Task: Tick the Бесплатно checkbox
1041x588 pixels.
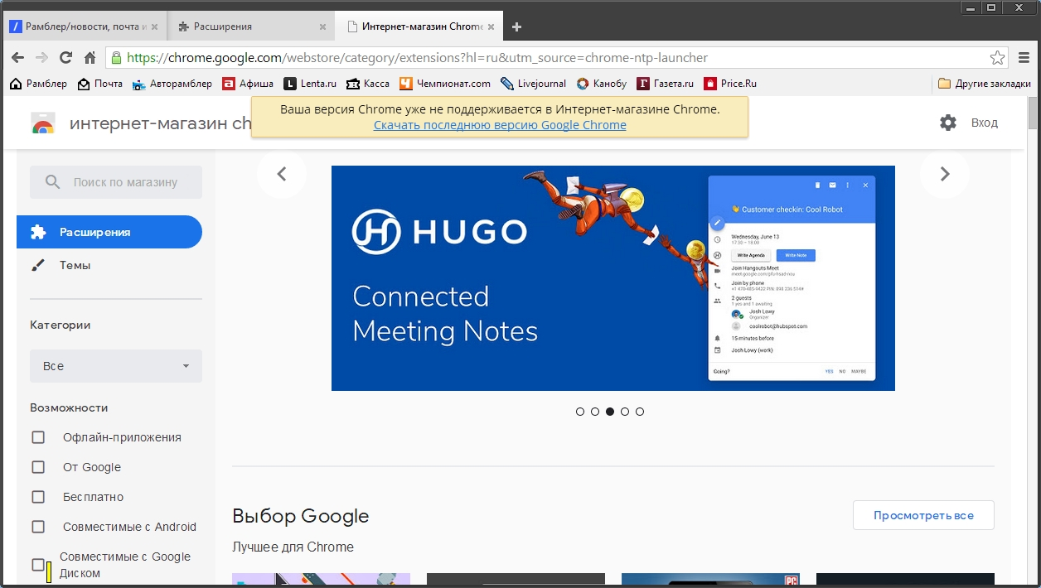Action: tap(38, 497)
